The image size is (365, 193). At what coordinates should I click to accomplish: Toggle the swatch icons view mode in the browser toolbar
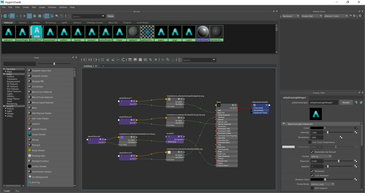coord(12,16)
